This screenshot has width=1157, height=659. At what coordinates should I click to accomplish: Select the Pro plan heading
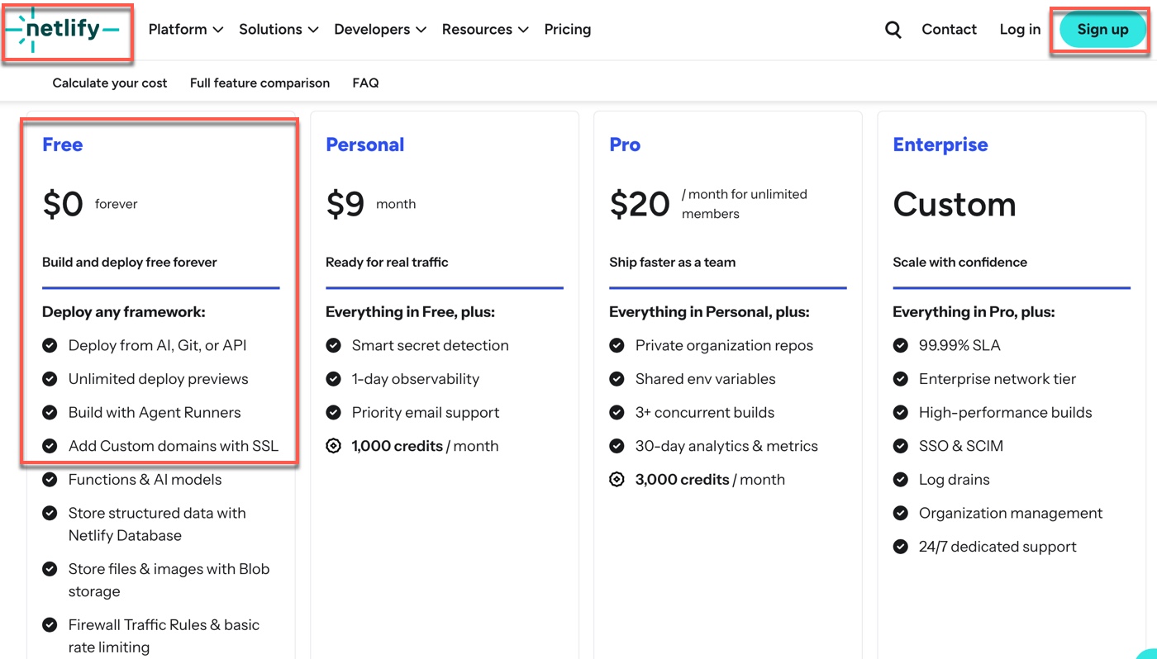coord(625,145)
